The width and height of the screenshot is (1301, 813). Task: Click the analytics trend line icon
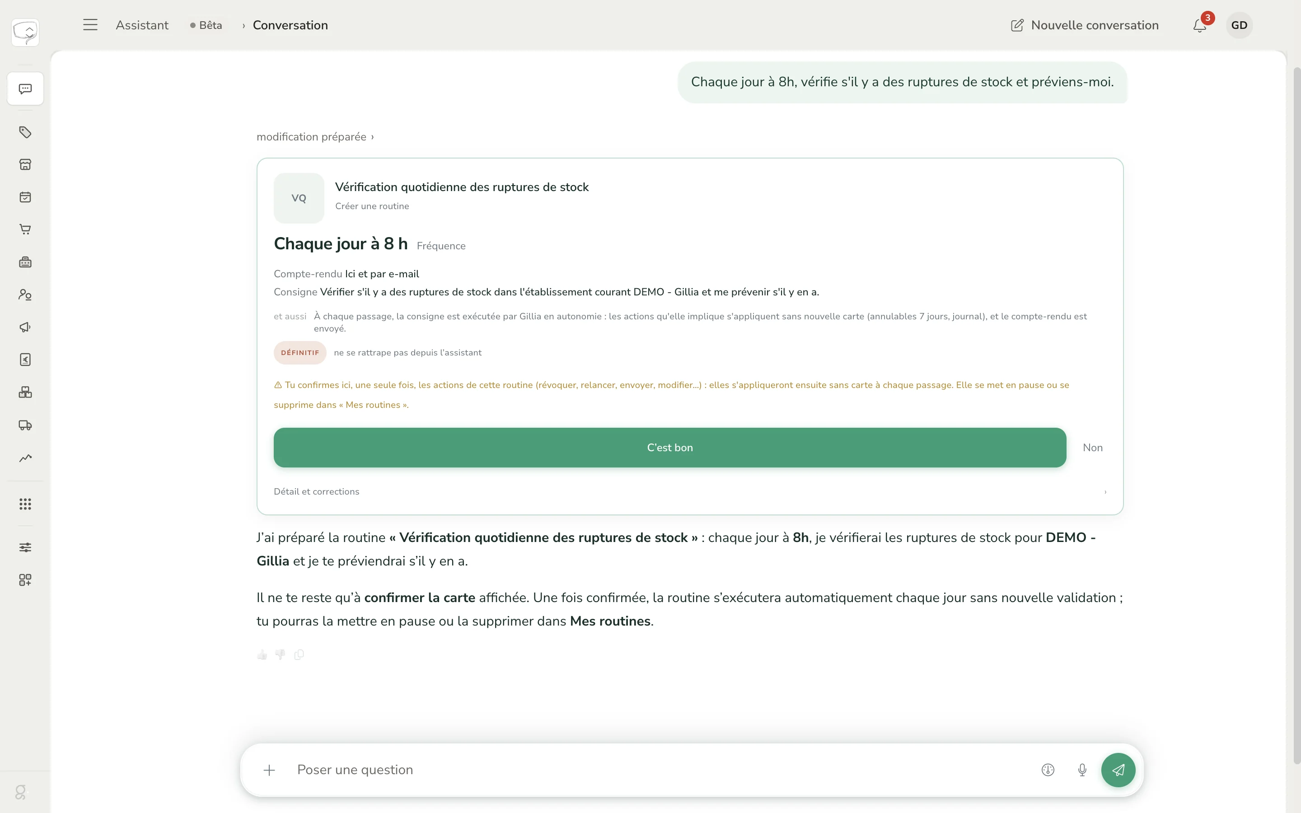(25, 458)
